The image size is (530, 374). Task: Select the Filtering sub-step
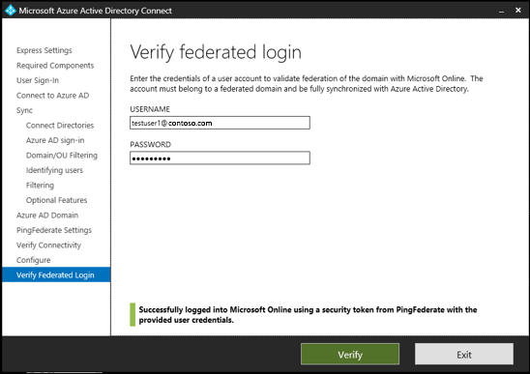click(x=40, y=186)
